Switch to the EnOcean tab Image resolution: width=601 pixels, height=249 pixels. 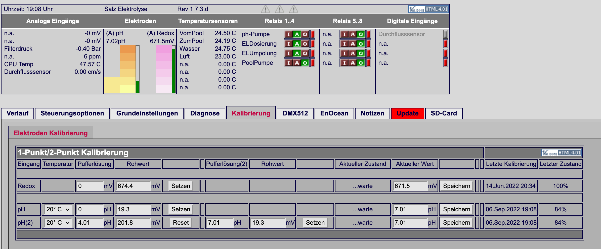(334, 113)
